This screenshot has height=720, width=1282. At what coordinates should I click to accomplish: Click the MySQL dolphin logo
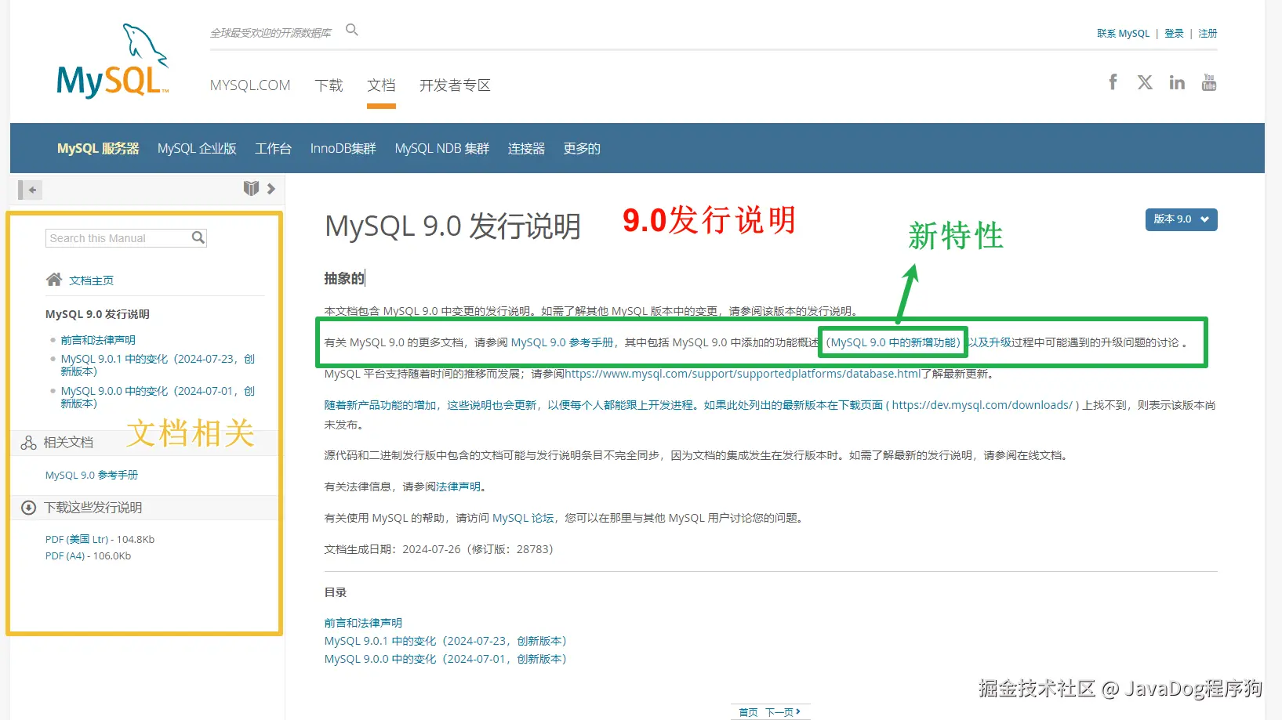click(112, 60)
